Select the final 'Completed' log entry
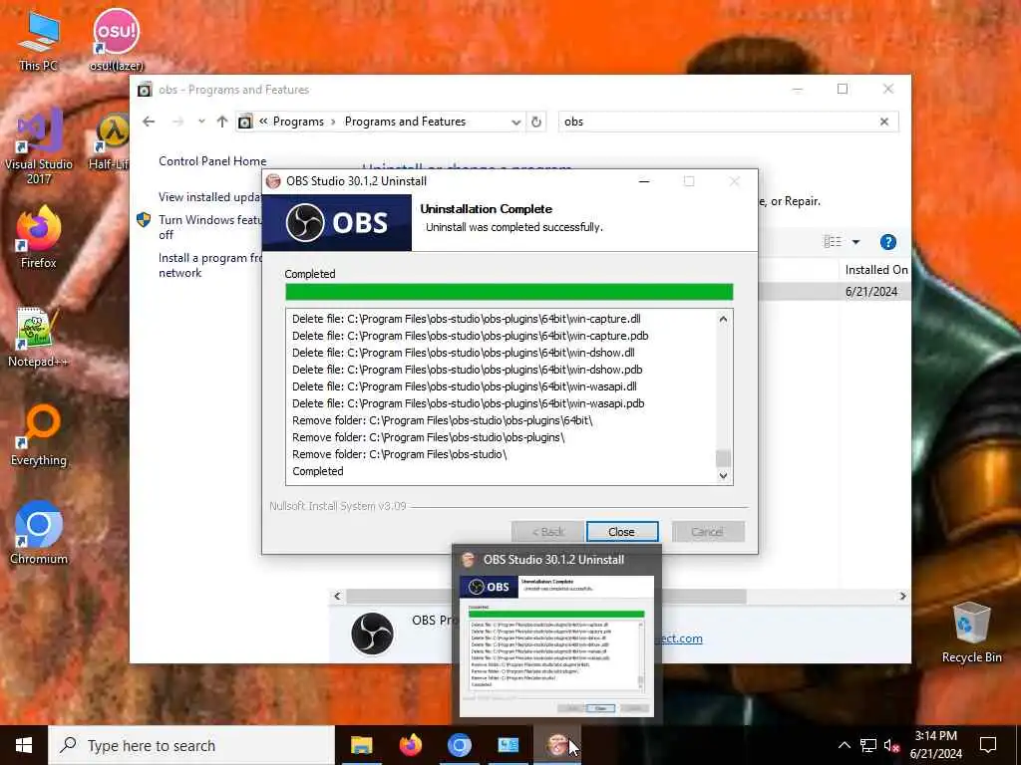Viewport: 1021px width, 765px height. click(318, 471)
